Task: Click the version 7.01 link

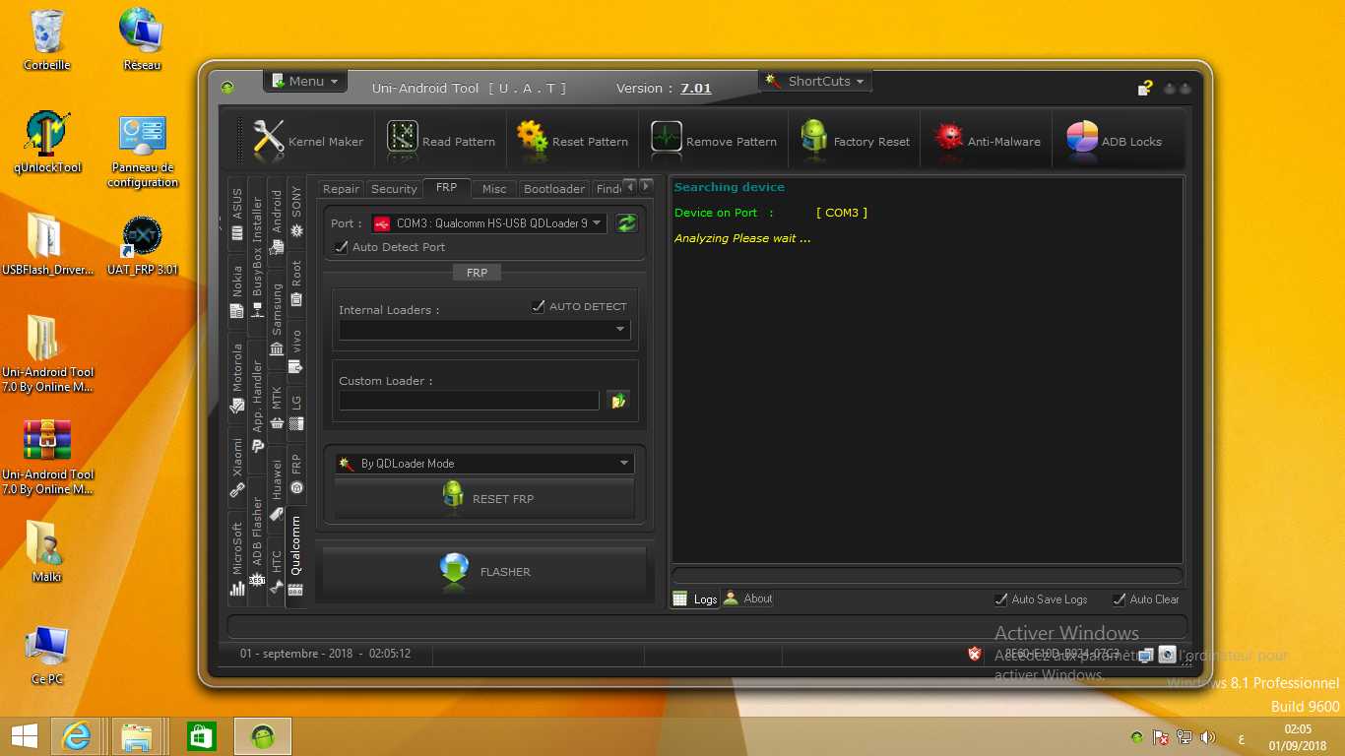Action: click(x=696, y=89)
